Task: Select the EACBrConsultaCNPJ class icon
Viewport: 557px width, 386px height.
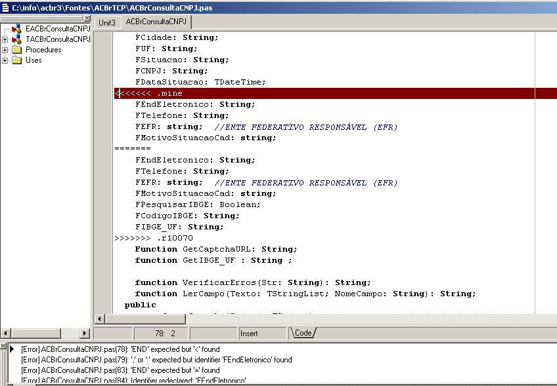Action: pos(16,29)
